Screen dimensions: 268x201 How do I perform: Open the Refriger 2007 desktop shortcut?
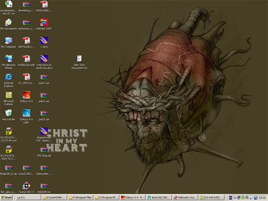[x=44, y=23]
